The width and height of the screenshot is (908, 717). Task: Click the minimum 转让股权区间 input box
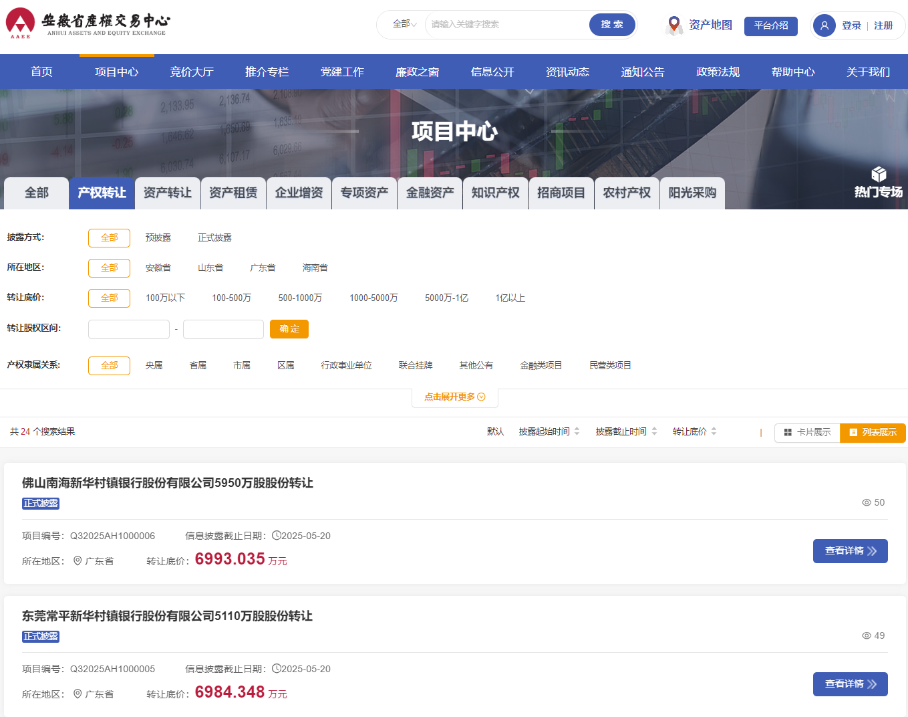point(129,329)
